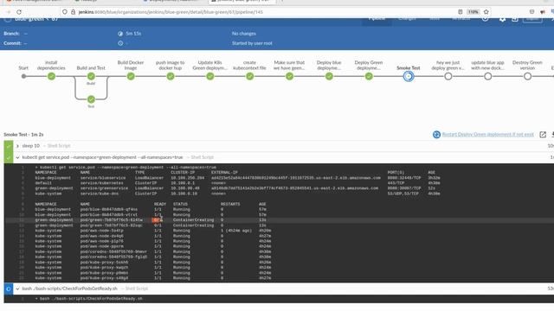The height and width of the screenshot is (311, 554).
Task: Click the pending Destroy Green version node
Action: 527,76
